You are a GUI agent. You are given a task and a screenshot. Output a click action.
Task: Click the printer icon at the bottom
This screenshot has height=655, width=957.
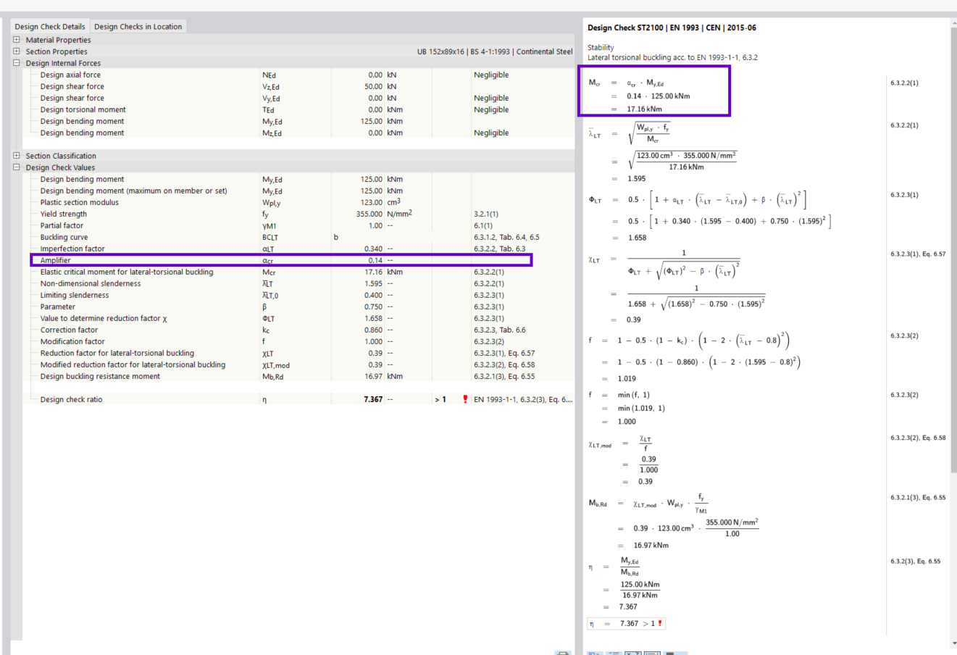click(x=563, y=653)
